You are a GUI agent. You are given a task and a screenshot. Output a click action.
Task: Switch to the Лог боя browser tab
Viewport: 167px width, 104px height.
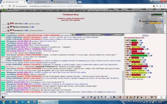point(40,2)
